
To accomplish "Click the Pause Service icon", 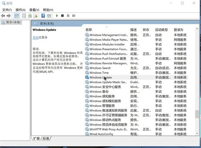I will pos(68,16).
